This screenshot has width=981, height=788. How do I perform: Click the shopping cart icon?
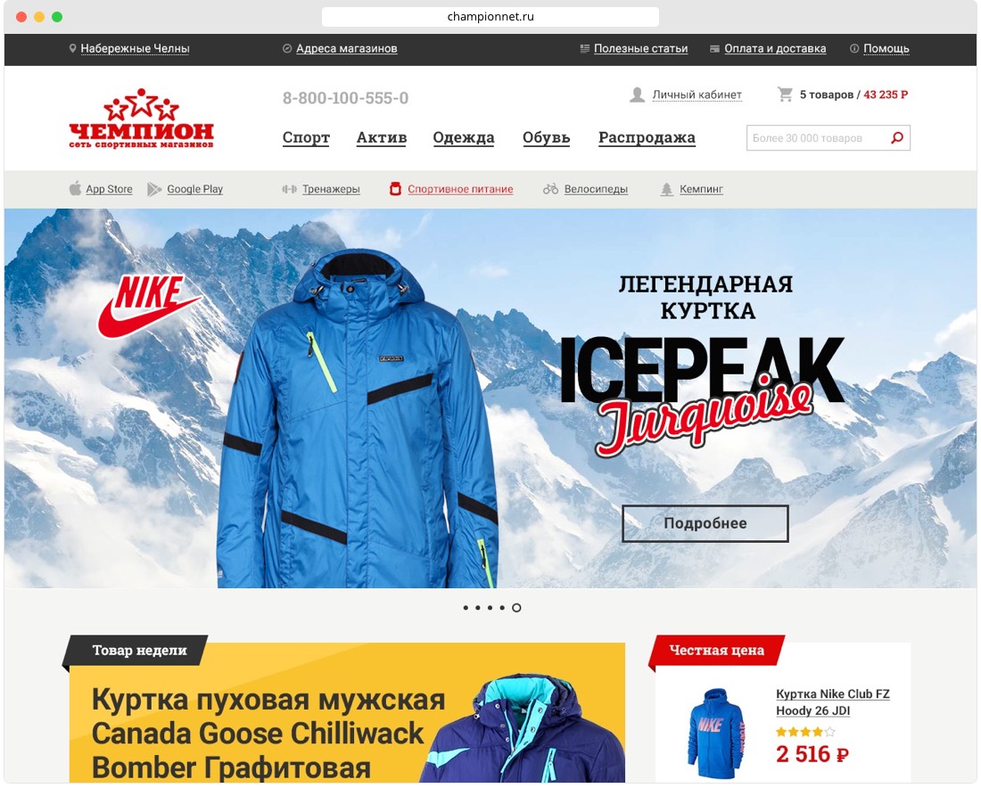pos(785,94)
